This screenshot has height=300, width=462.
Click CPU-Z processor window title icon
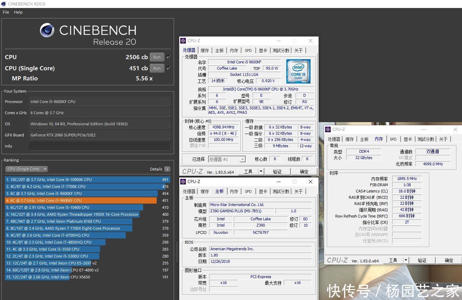[183, 41]
